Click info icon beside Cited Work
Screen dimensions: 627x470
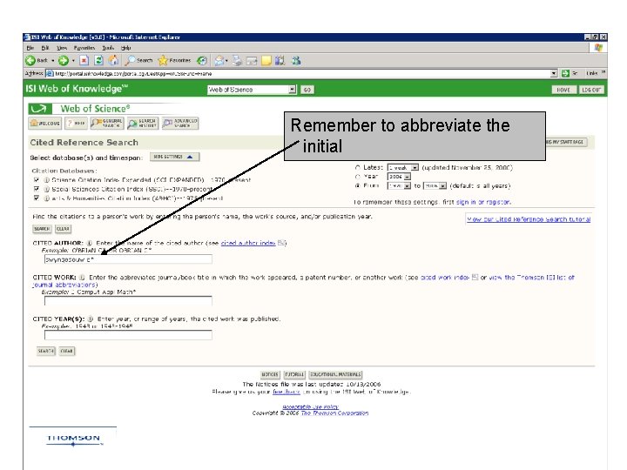click(x=82, y=278)
